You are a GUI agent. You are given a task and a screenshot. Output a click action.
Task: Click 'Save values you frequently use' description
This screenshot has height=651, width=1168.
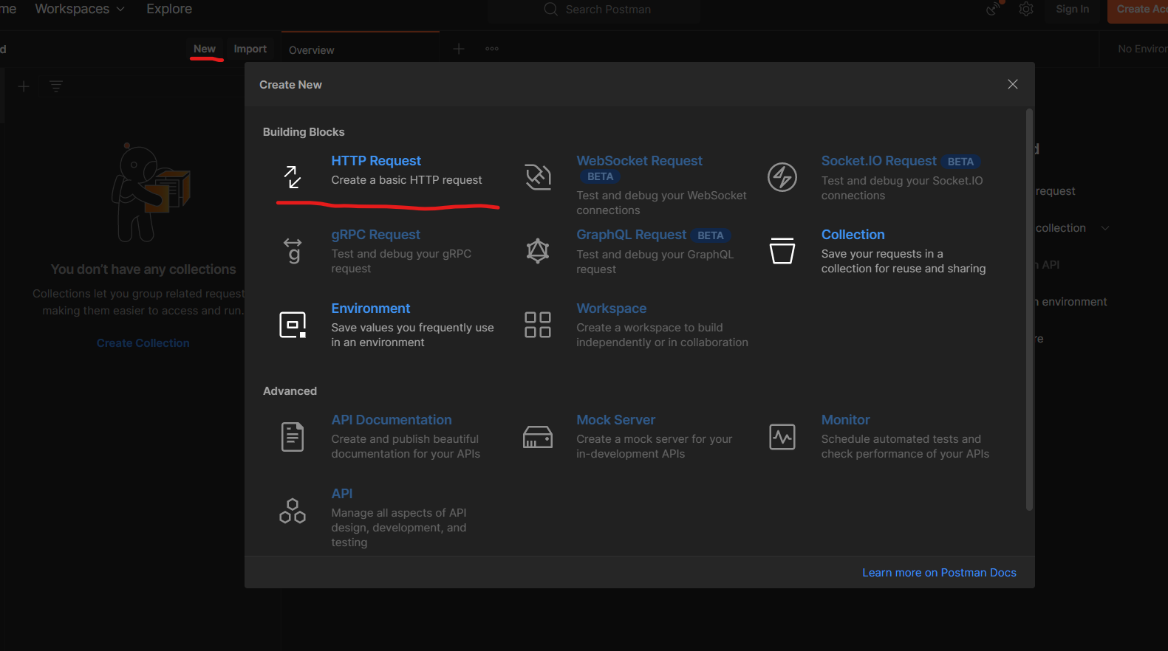tap(412, 335)
